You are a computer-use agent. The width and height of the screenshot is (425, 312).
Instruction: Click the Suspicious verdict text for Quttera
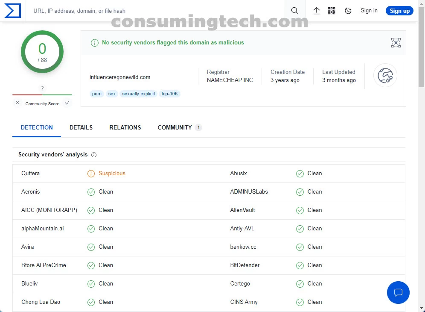[x=112, y=173]
